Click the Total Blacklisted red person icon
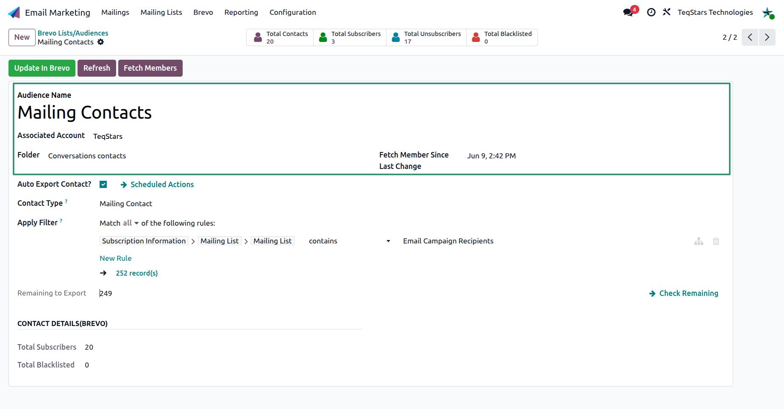Screen dimensions: 784x409 pyautogui.click(x=476, y=37)
